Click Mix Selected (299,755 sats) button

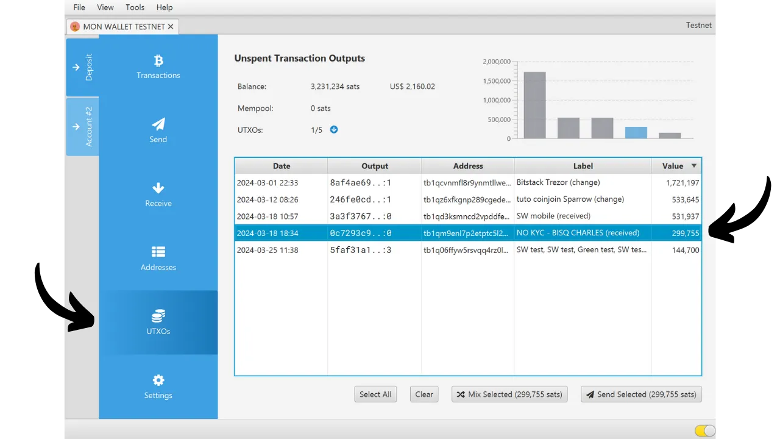509,394
